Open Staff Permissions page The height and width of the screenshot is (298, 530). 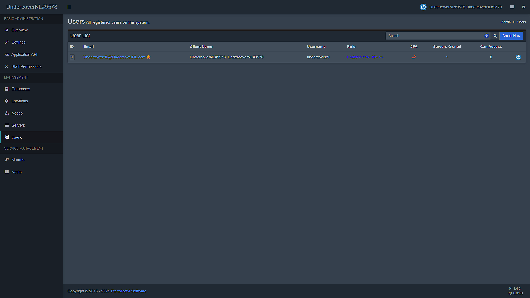[x=32, y=66]
